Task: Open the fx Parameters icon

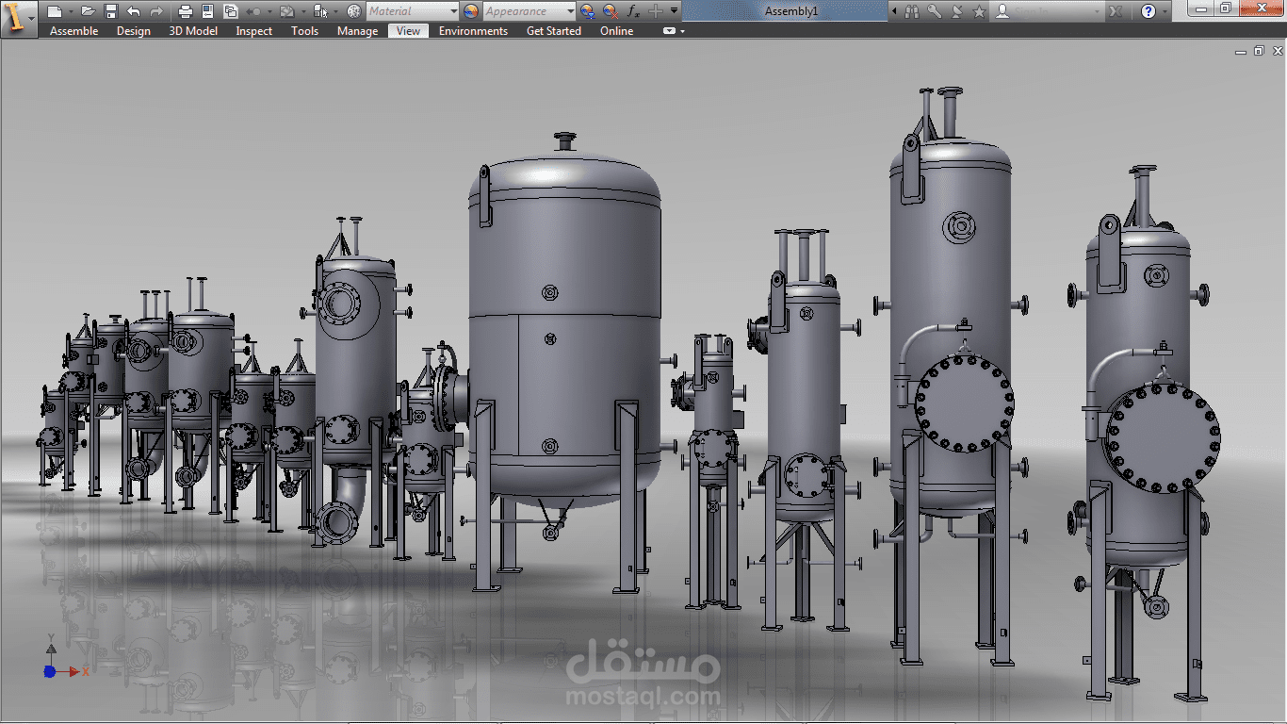Action: 633,11
